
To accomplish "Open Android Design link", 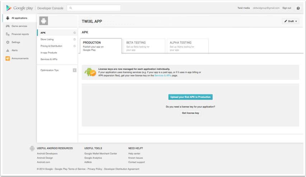I will pyautogui.click(x=45, y=158).
